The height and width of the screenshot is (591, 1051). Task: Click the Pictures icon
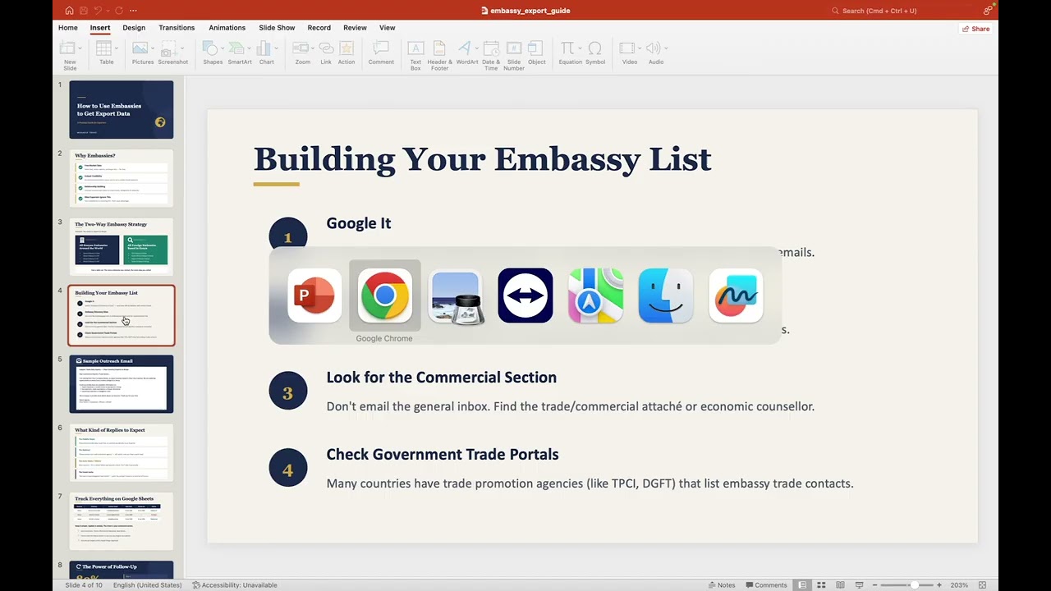coord(140,48)
